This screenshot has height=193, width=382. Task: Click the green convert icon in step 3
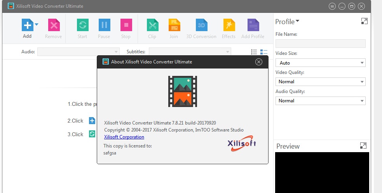(x=92, y=134)
